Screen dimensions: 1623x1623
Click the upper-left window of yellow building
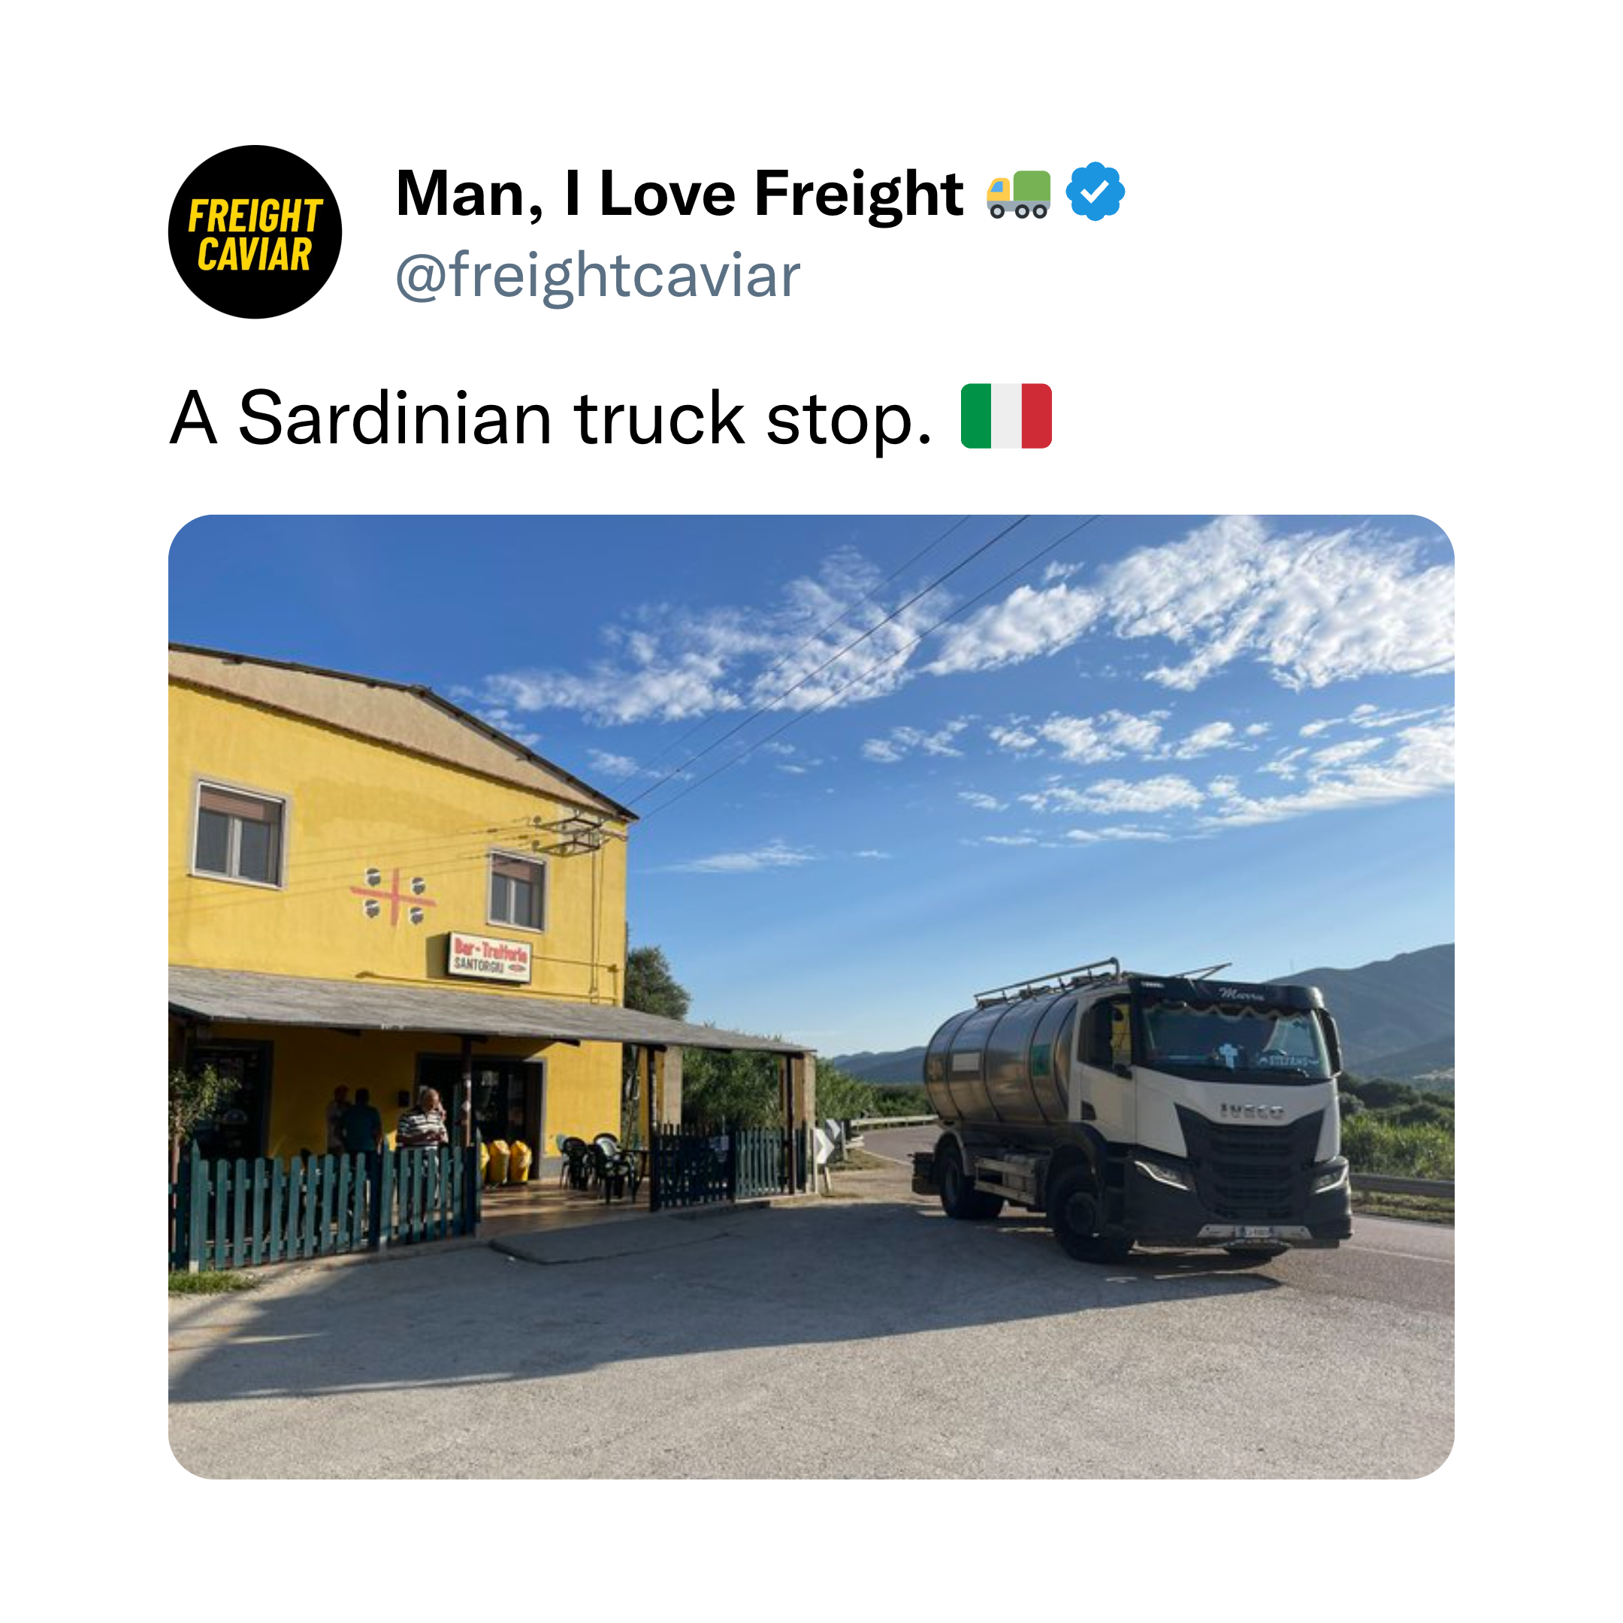coord(240,833)
